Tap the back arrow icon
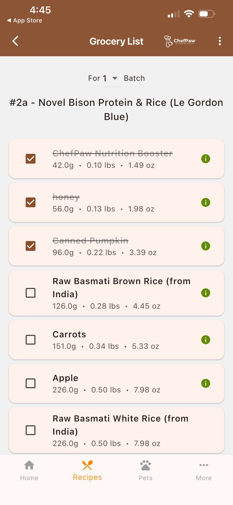233x505 pixels. pyautogui.click(x=15, y=41)
